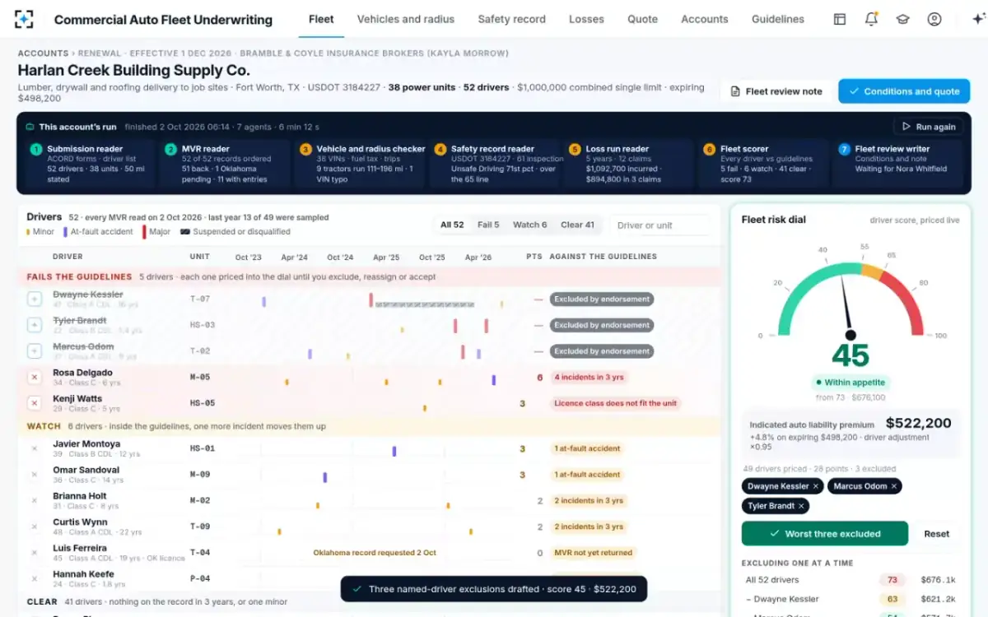Open the Fleet review note
The width and height of the screenshot is (988, 617).
click(776, 91)
